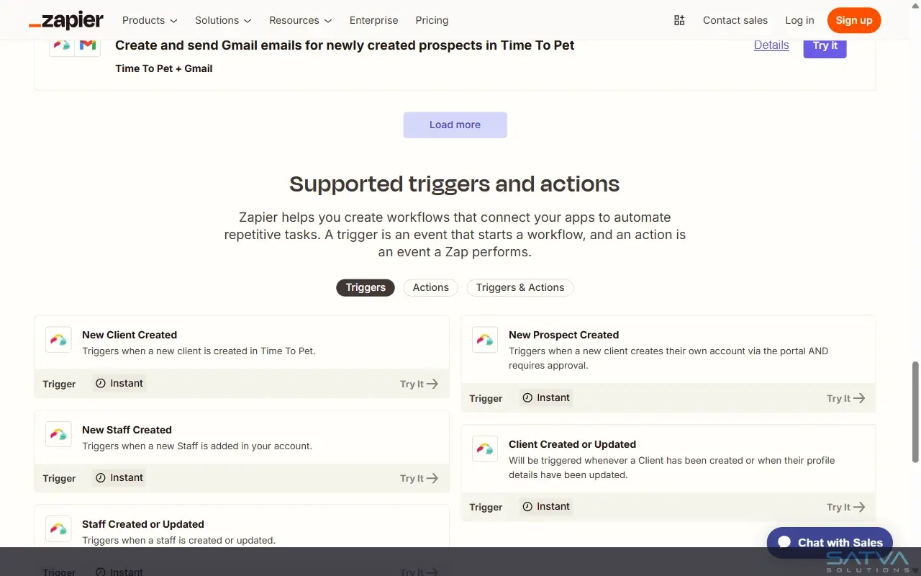921x576 pixels.
Task: Select the Triggers & Actions filter
Action: [x=520, y=287]
